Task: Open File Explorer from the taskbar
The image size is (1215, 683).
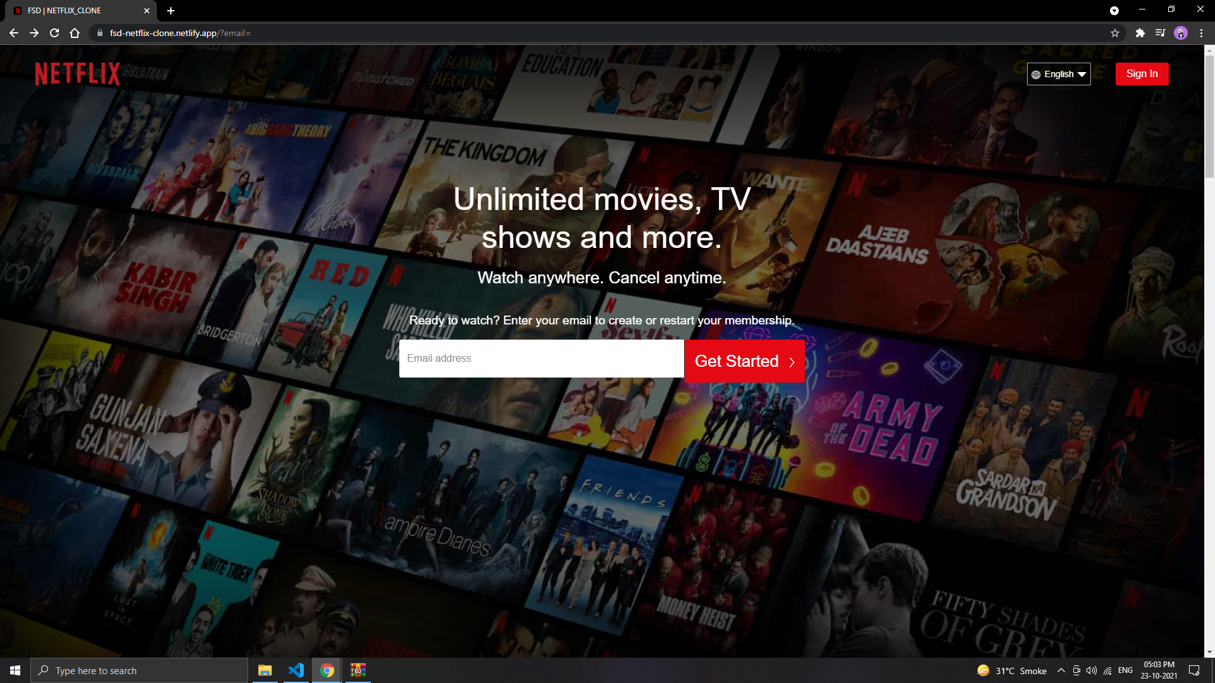Action: tap(265, 670)
